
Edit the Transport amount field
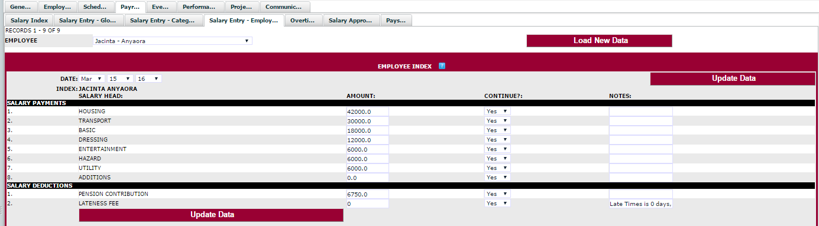(367, 121)
